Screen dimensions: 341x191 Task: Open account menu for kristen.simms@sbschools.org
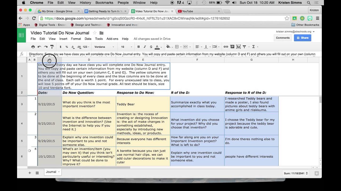[x=295, y=32]
